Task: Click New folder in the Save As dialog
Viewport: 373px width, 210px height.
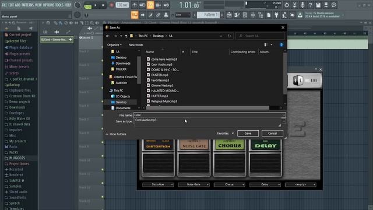Action: (x=136, y=45)
